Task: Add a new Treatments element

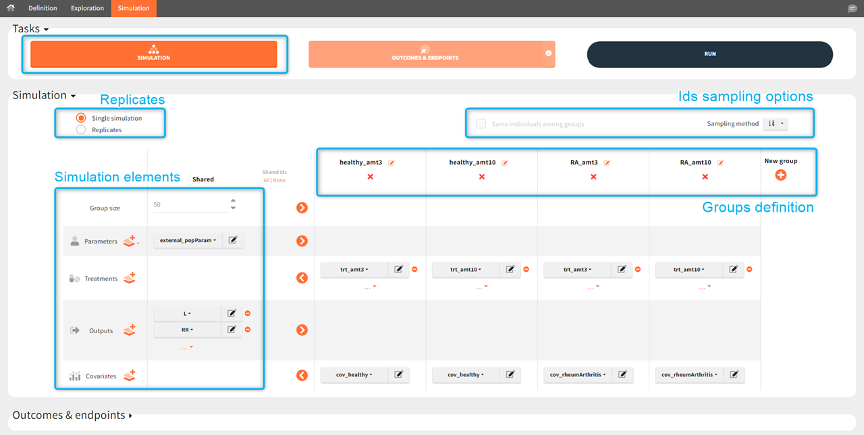Action: (129, 278)
